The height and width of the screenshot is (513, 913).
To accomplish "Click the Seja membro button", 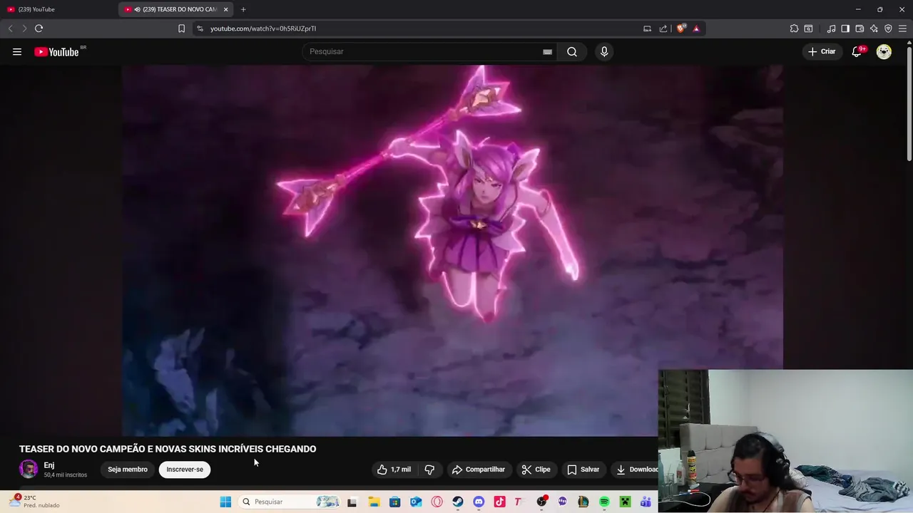I will pyautogui.click(x=128, y=470).
